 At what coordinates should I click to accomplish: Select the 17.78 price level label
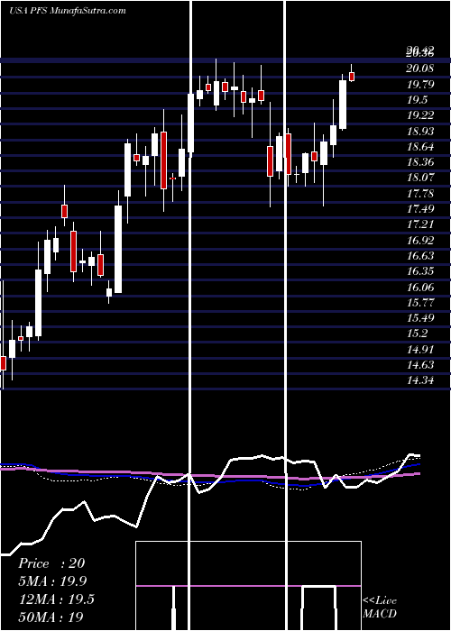420,193
